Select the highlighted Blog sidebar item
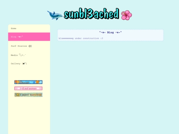The height and width of the screenshot is (134, 179). point(29,37)
